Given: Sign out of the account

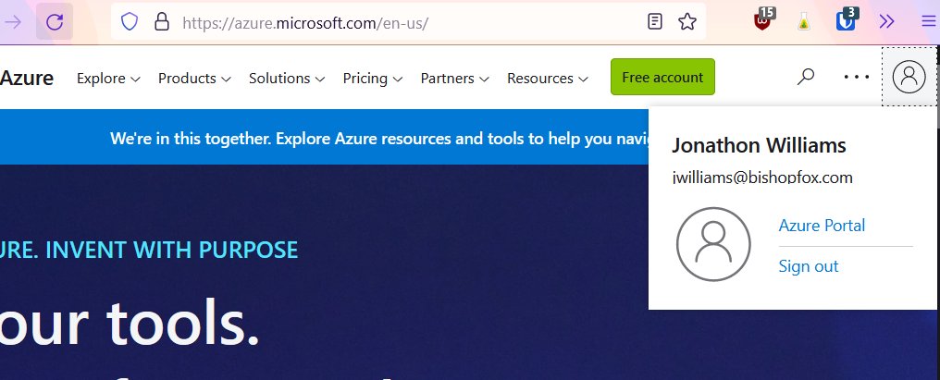Looking at the screenshot, I should 808,266.
